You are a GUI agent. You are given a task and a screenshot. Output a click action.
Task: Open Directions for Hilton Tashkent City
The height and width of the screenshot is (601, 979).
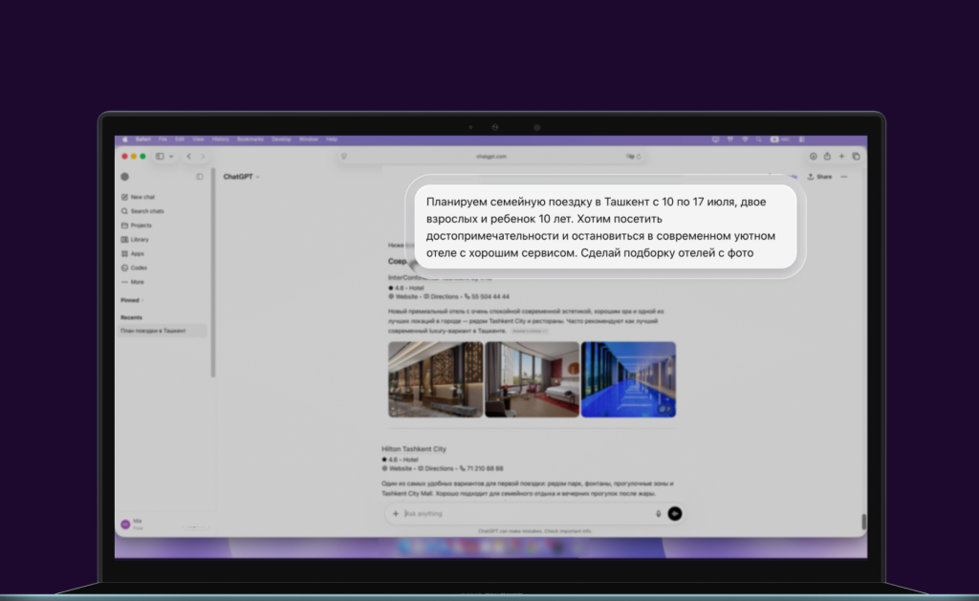pos(436,468)
